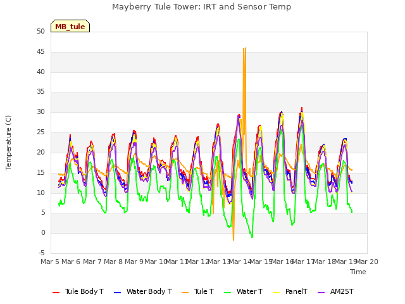Click the 30 y-axis tick label
The height and width of the screenshot is (304, 405).
tap(40, 112)
